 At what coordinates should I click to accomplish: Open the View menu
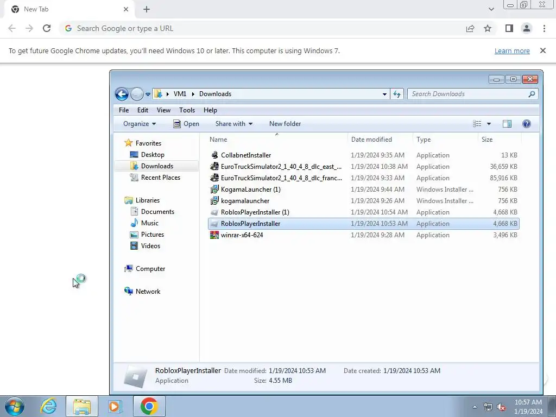point(163,110)
